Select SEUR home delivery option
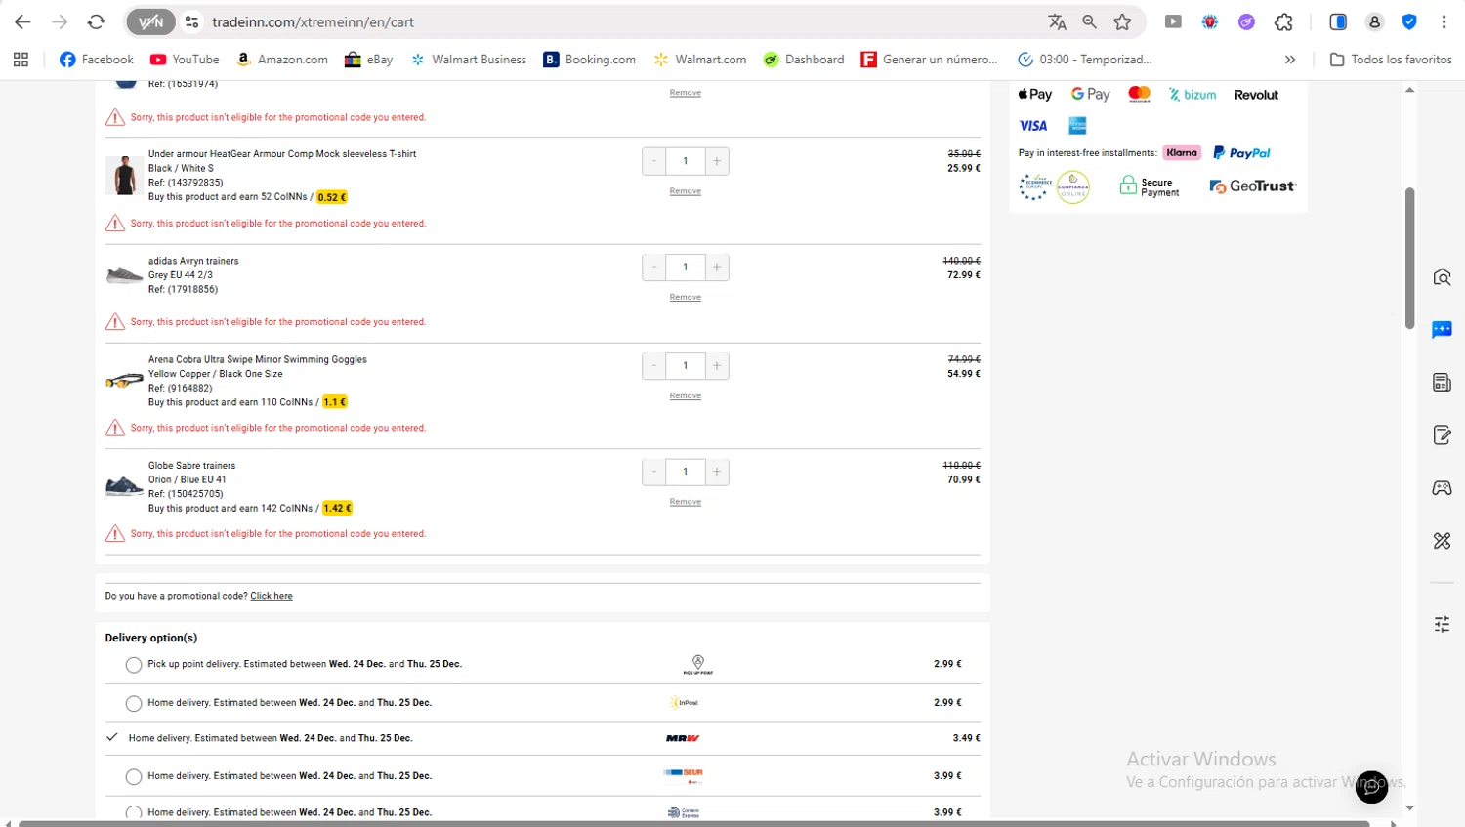This screenshot has width=1465, height=827. 134,777
